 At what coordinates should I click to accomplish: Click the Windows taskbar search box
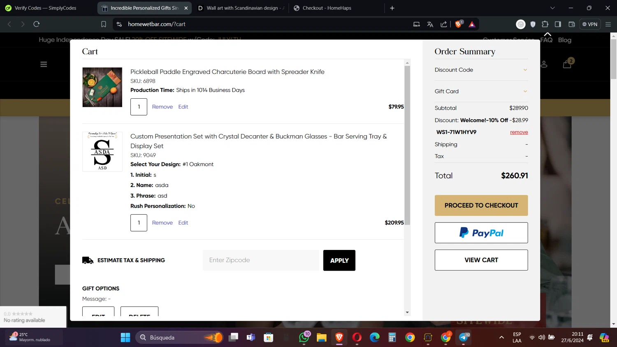click(179, 338)
